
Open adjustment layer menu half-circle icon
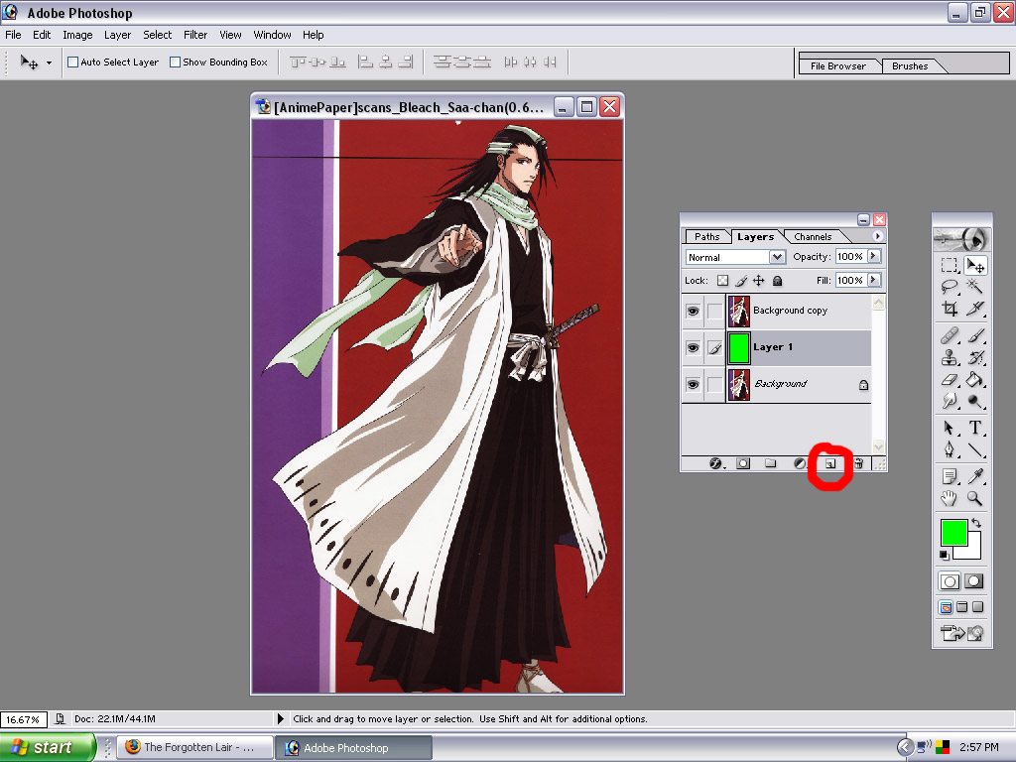pos(801,463)
